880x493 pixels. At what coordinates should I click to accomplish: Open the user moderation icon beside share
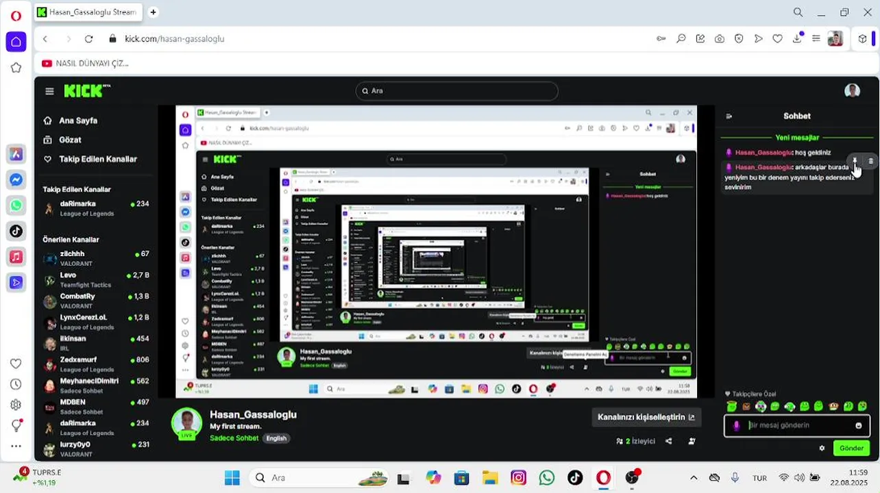692,442
